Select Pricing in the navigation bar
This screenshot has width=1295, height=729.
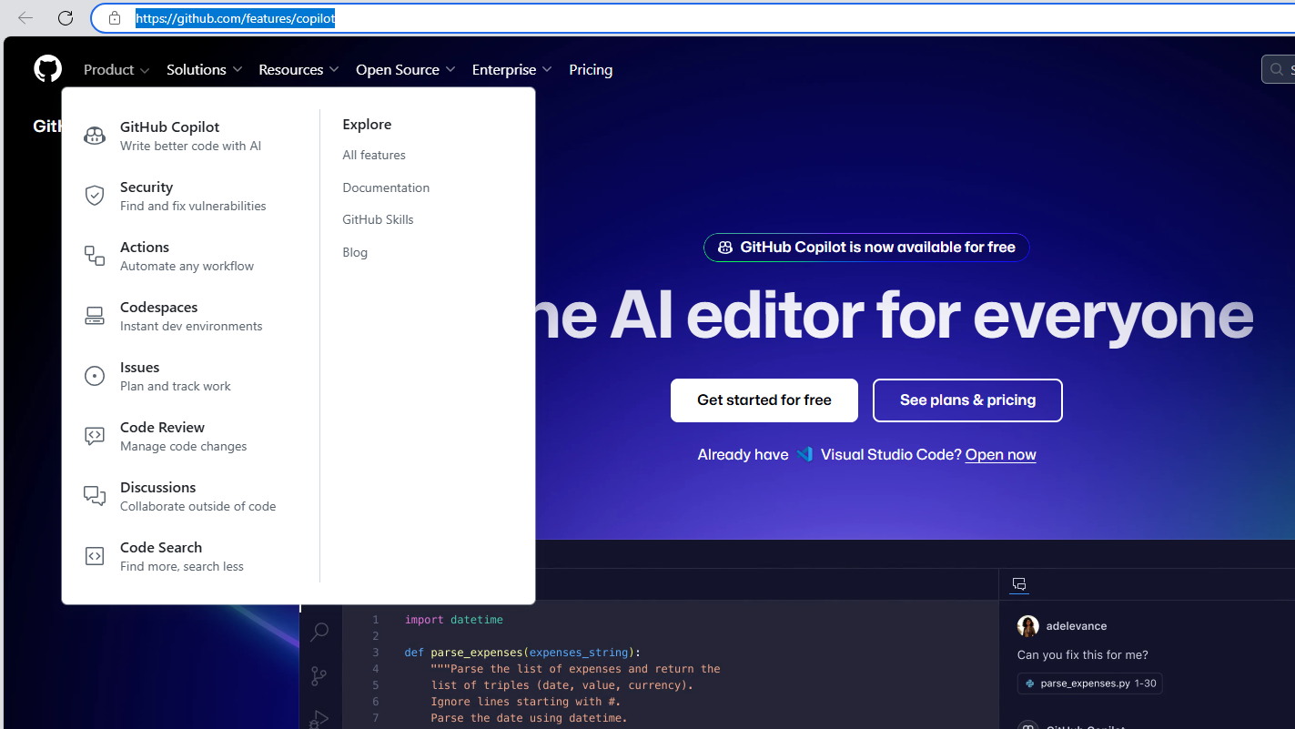(591, 69)
